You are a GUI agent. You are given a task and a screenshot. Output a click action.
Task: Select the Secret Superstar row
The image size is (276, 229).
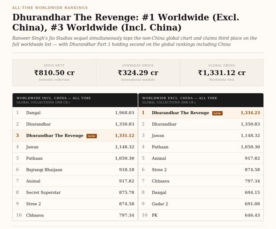pyautogui.click(x=75, y=192)
